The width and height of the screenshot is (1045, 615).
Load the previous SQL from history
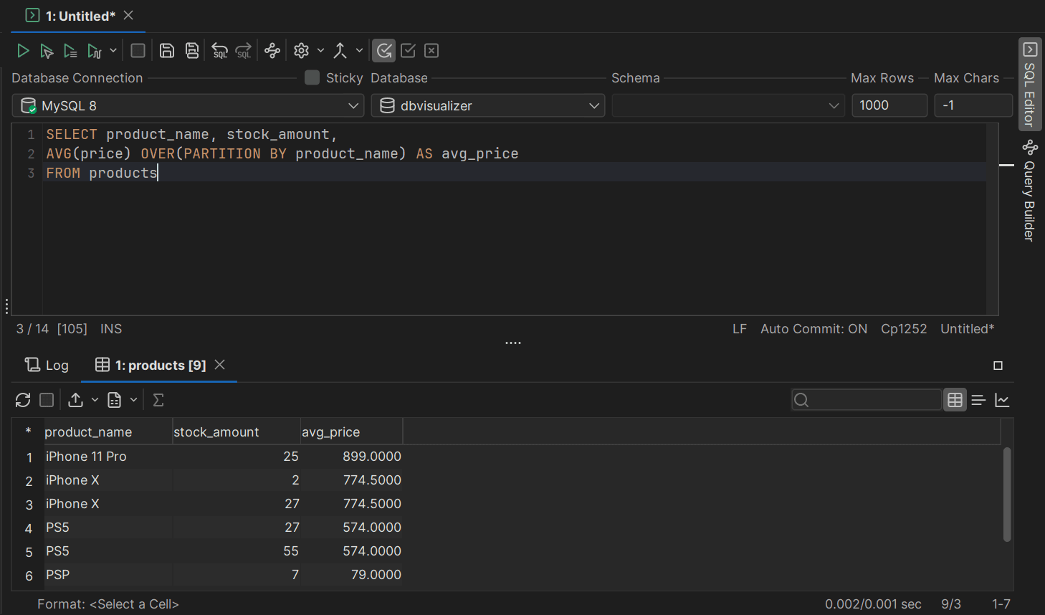coord(220,51)
